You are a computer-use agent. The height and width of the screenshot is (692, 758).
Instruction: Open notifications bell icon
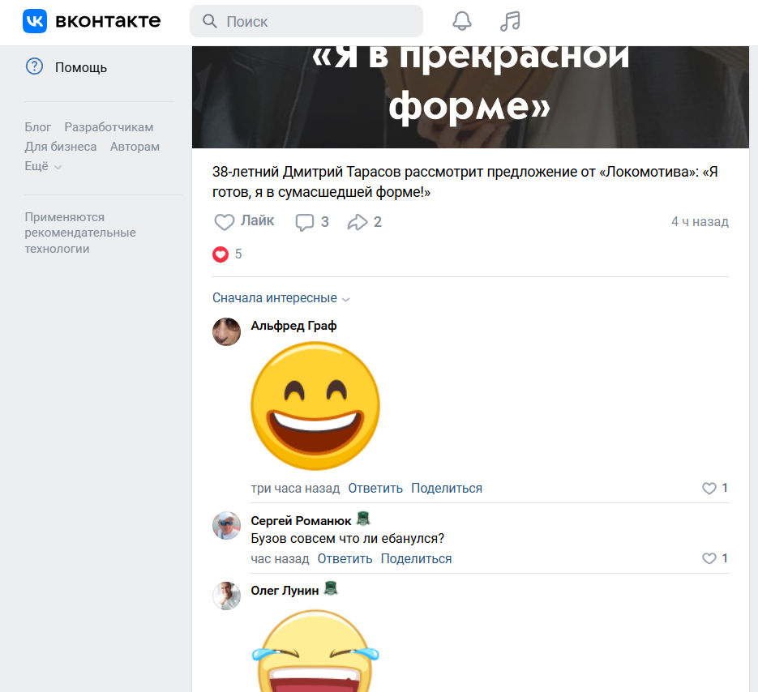(461, 21)
